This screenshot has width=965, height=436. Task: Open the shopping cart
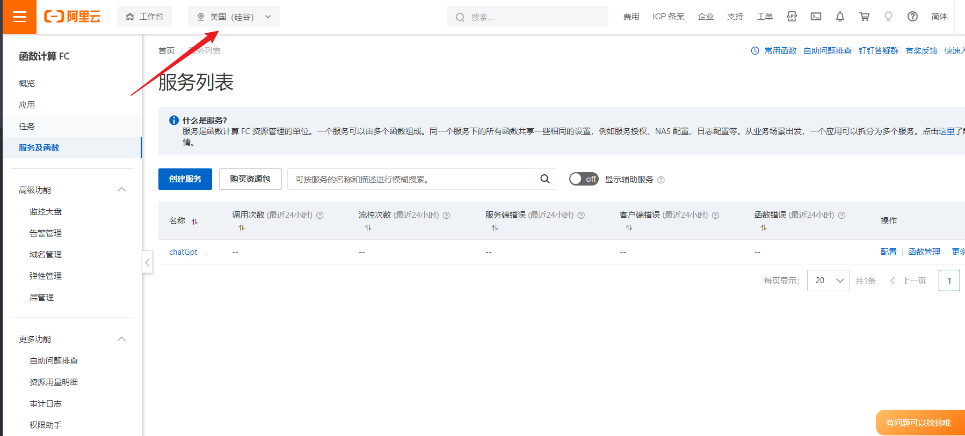click(864, 17)
